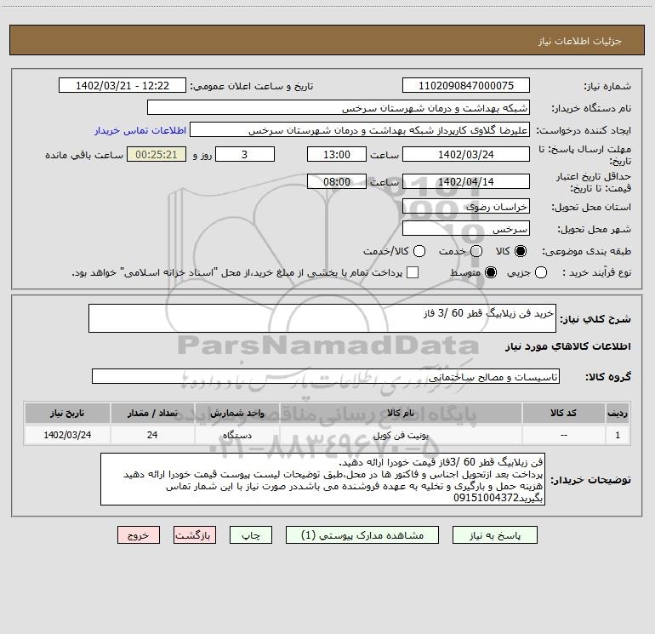This screenshot has width=655, height=634.
Task: Click row number 1 cell
Action: (618, 435)
